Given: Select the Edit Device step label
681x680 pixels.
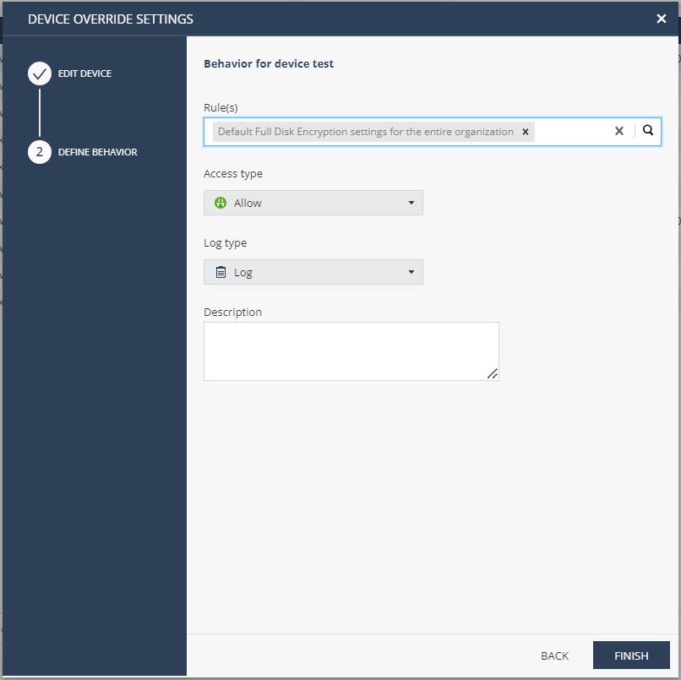Looking at the screenshot, I should [x=84, y=73].
